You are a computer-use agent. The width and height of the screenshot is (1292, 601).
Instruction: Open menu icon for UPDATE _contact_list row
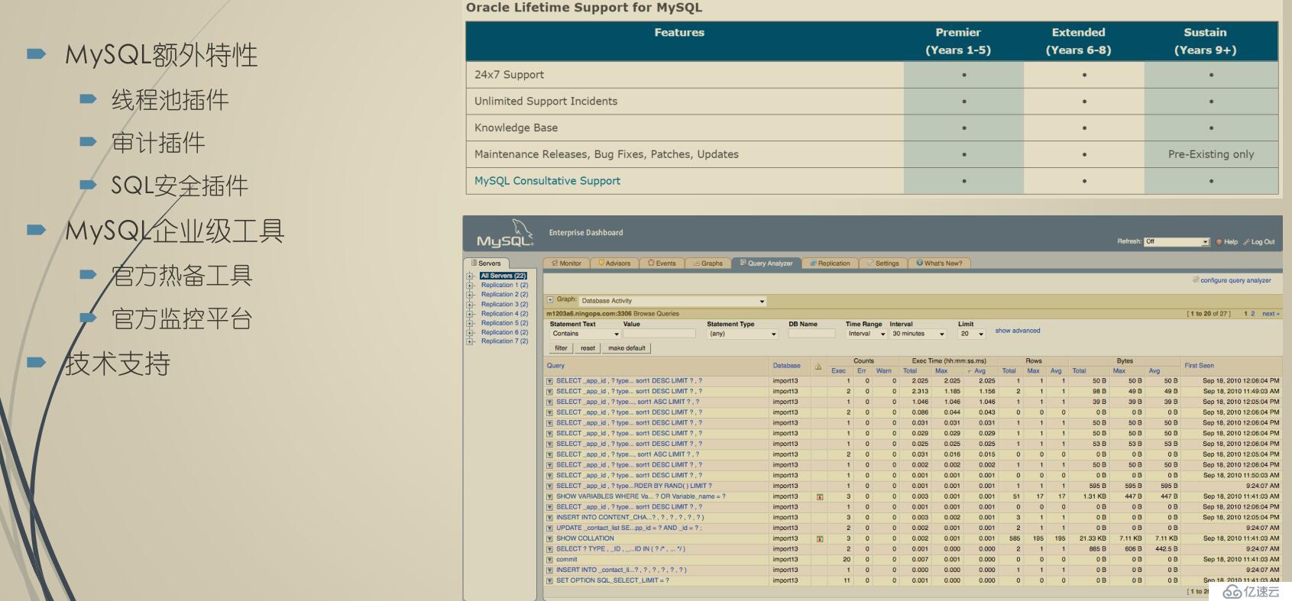point(549,528)
